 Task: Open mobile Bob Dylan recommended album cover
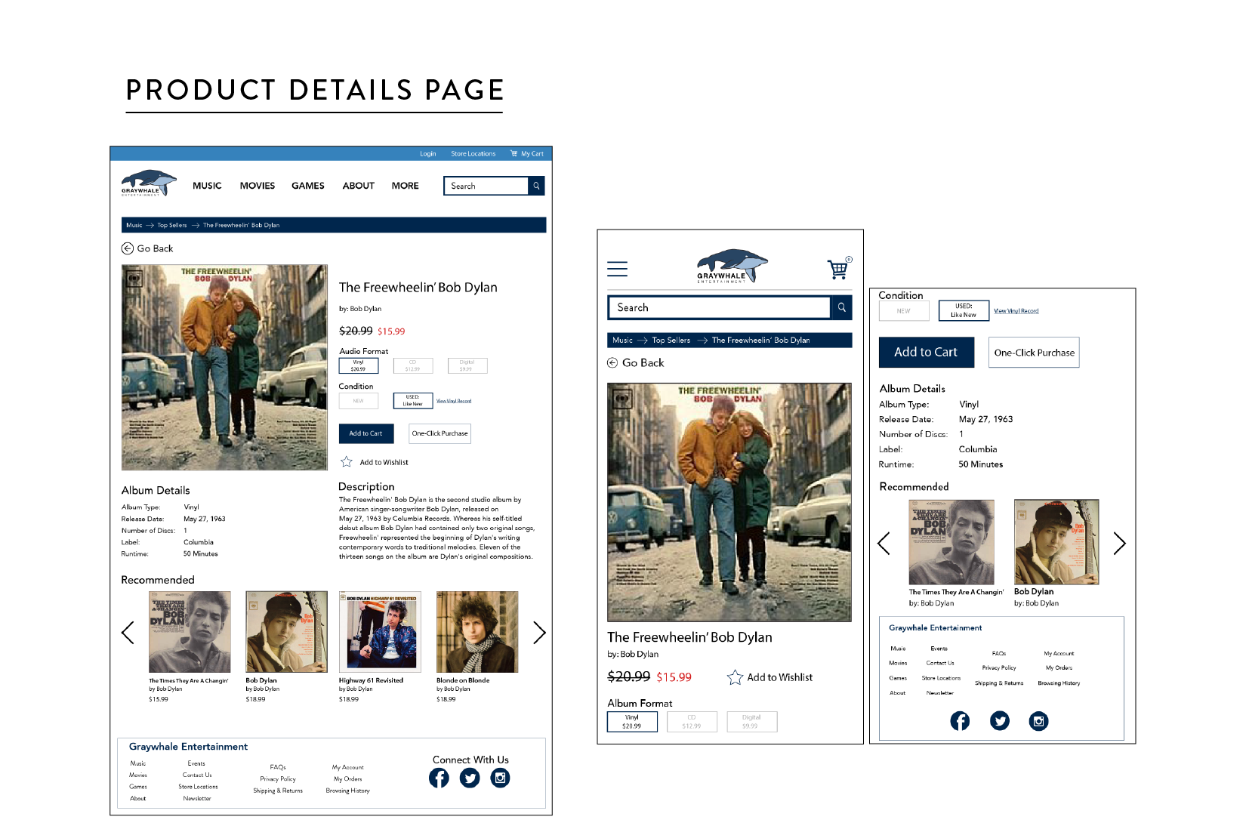[1056, 542]
